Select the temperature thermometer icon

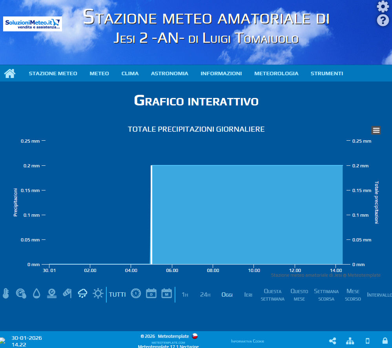coord(5,294)
